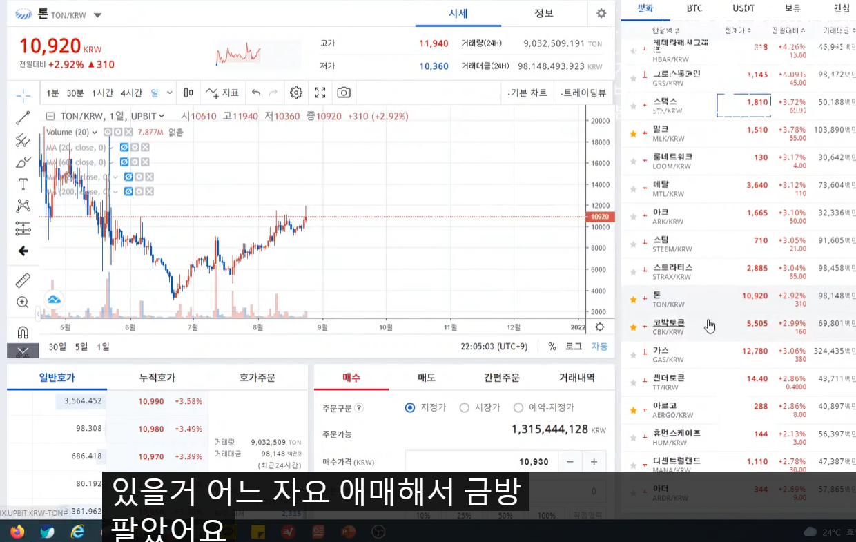Toggle the magnet mode icon
856x542 pixels.
coord(23,333)
